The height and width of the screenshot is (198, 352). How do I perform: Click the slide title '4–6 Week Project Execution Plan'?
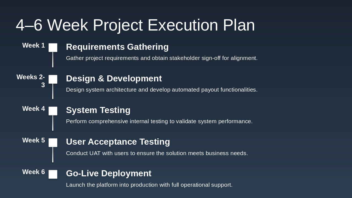pos(135,25)
